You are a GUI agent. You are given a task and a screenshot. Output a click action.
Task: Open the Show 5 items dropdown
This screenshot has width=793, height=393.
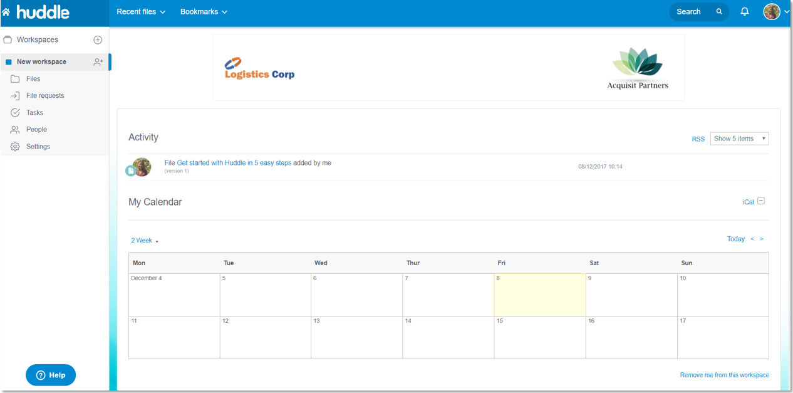(739, 139)
